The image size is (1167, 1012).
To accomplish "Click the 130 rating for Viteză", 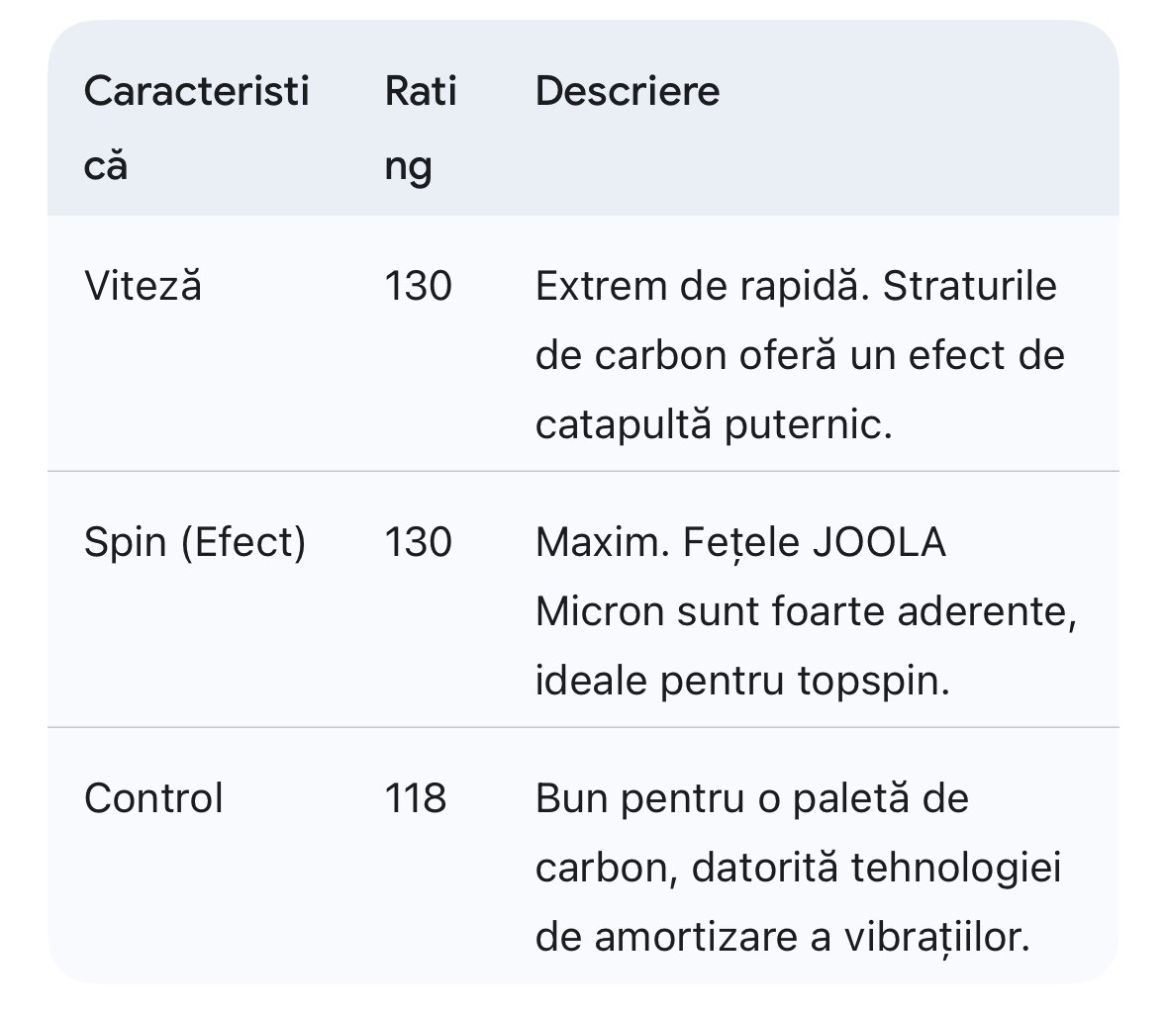I will coord(418,287).
